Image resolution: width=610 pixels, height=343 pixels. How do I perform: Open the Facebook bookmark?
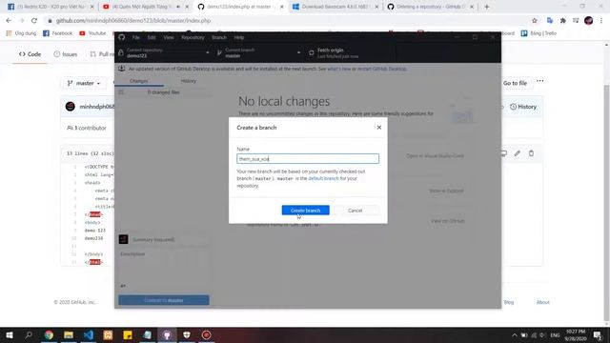pos(57,33)
